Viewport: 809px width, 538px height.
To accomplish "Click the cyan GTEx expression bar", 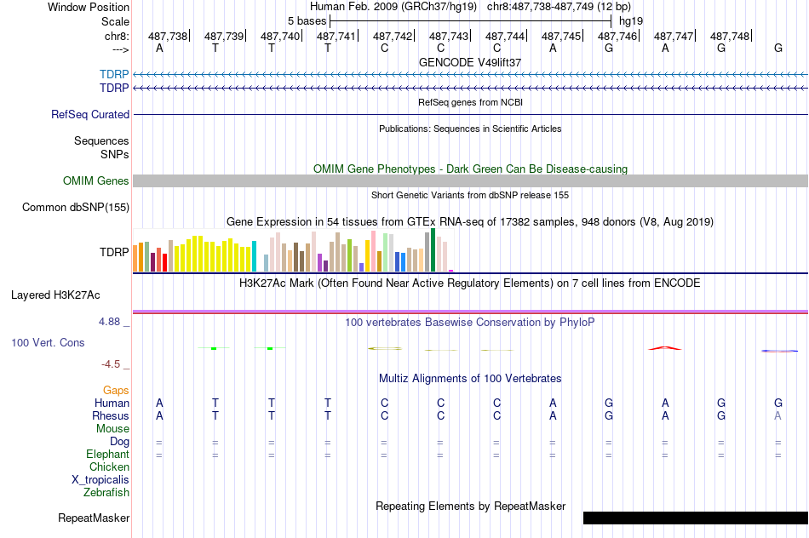I will tap(254, 256).
